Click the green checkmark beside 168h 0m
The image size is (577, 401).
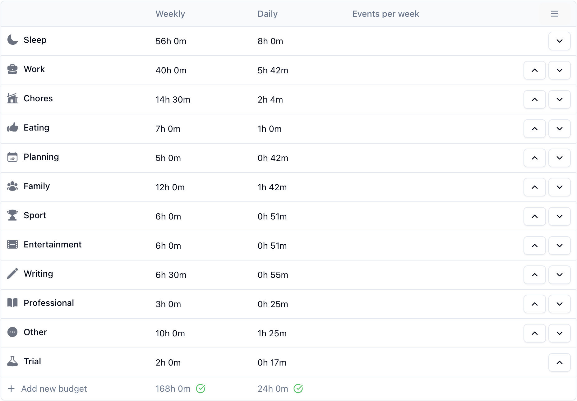click(x=201, y=389)
